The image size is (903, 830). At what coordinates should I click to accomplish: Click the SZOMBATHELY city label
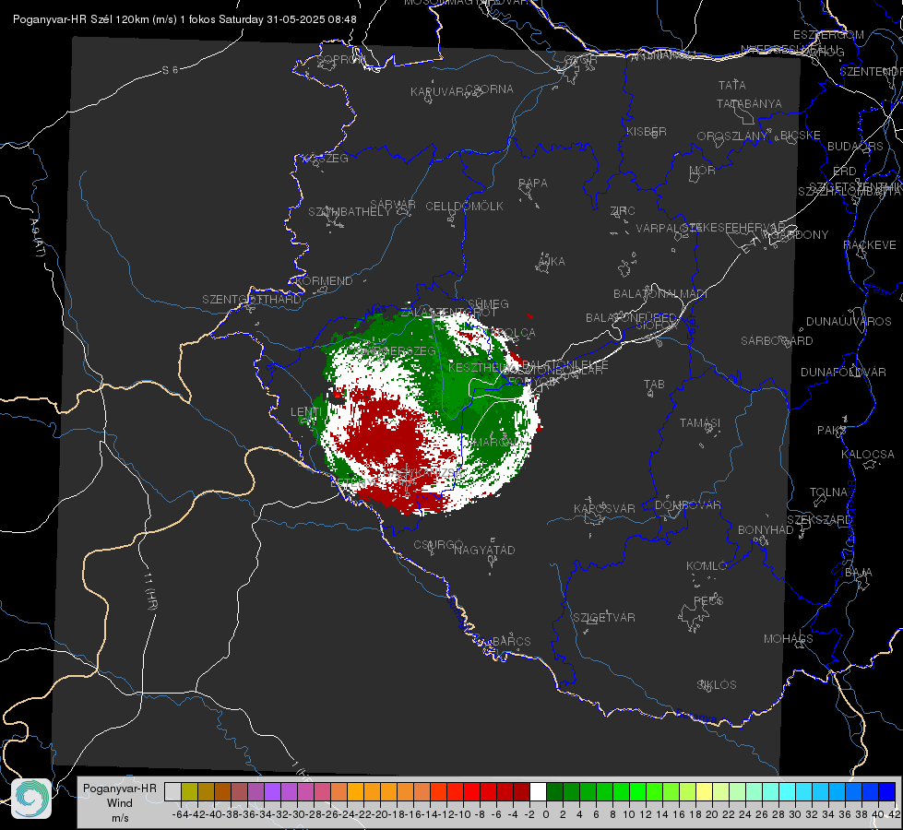coord(350,212)
